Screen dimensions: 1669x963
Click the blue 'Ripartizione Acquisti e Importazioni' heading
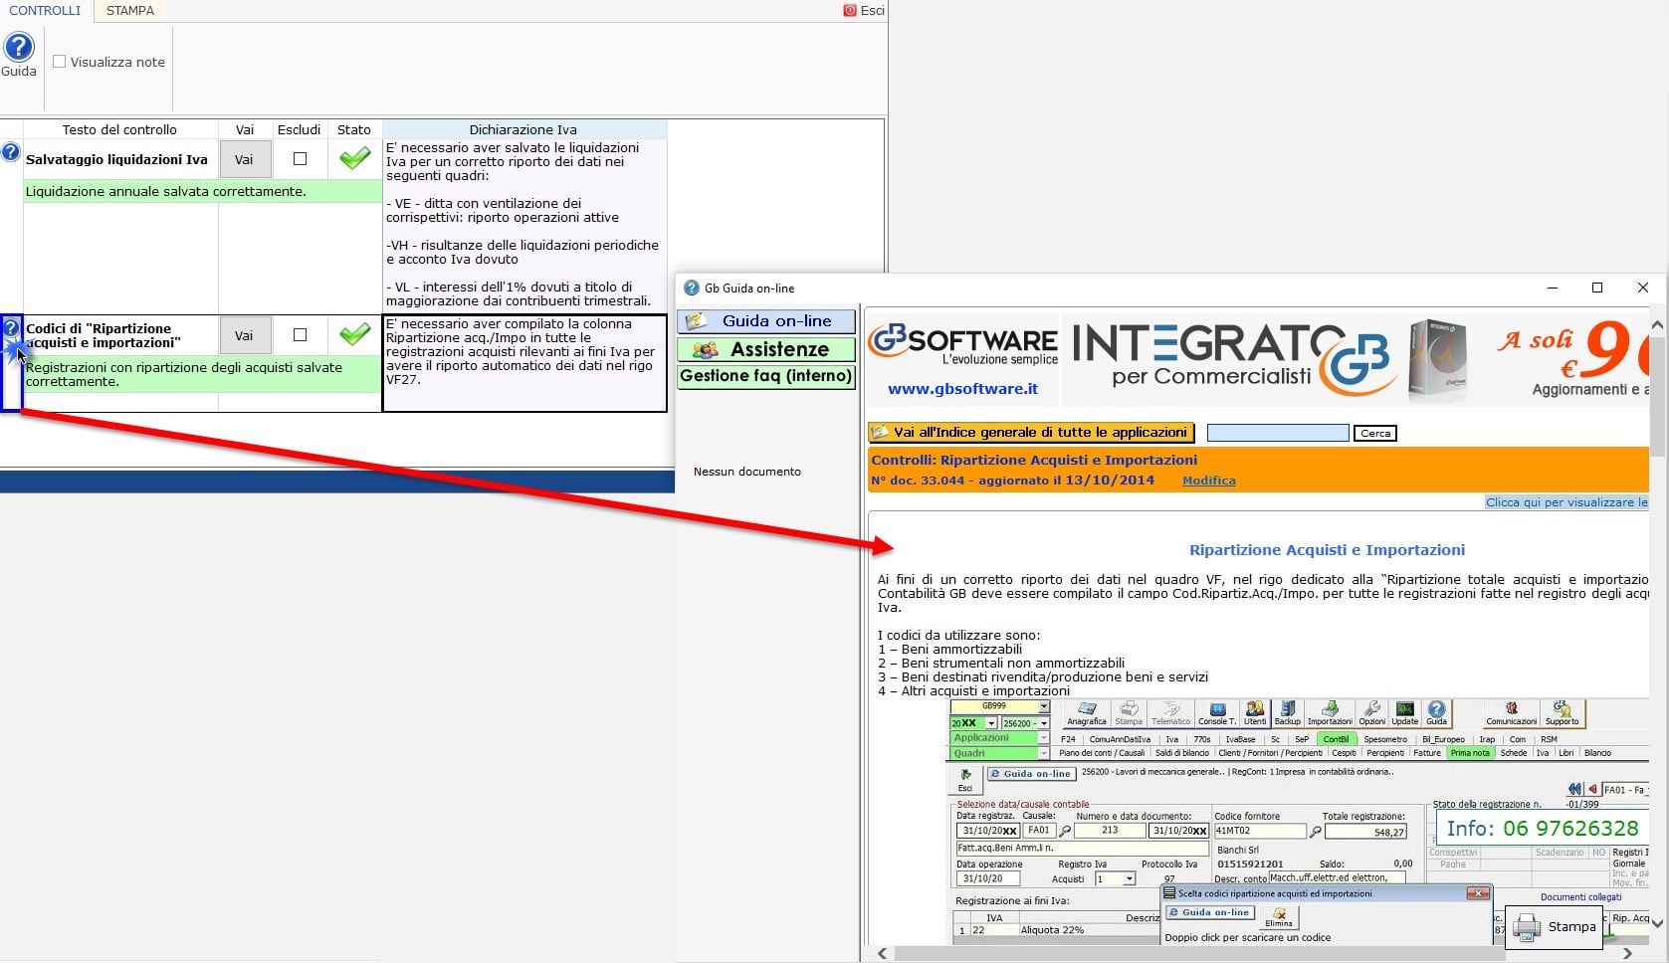(1328, 550)
